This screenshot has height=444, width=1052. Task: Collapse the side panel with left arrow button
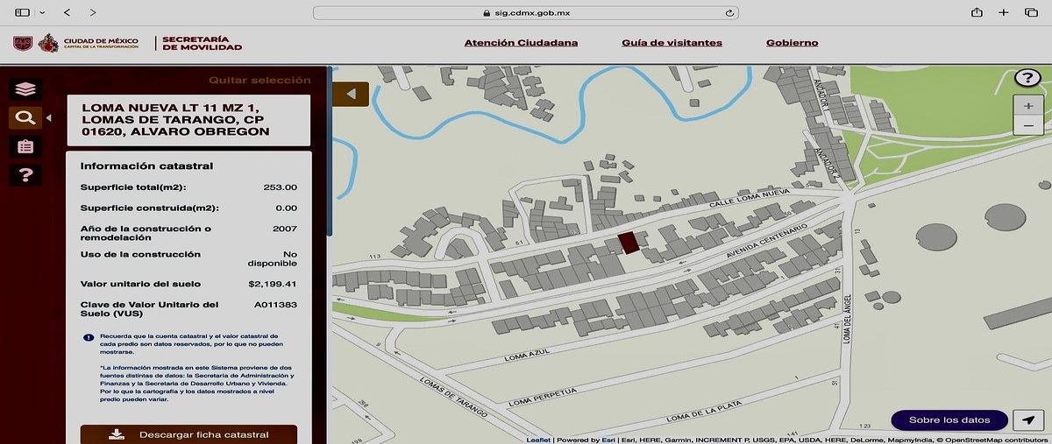pyautogui.click(x=351, y=94)
